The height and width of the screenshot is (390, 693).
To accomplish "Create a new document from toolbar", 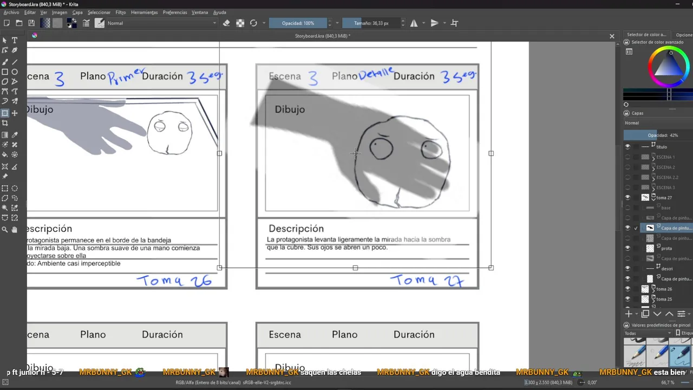I will (6, 23).
